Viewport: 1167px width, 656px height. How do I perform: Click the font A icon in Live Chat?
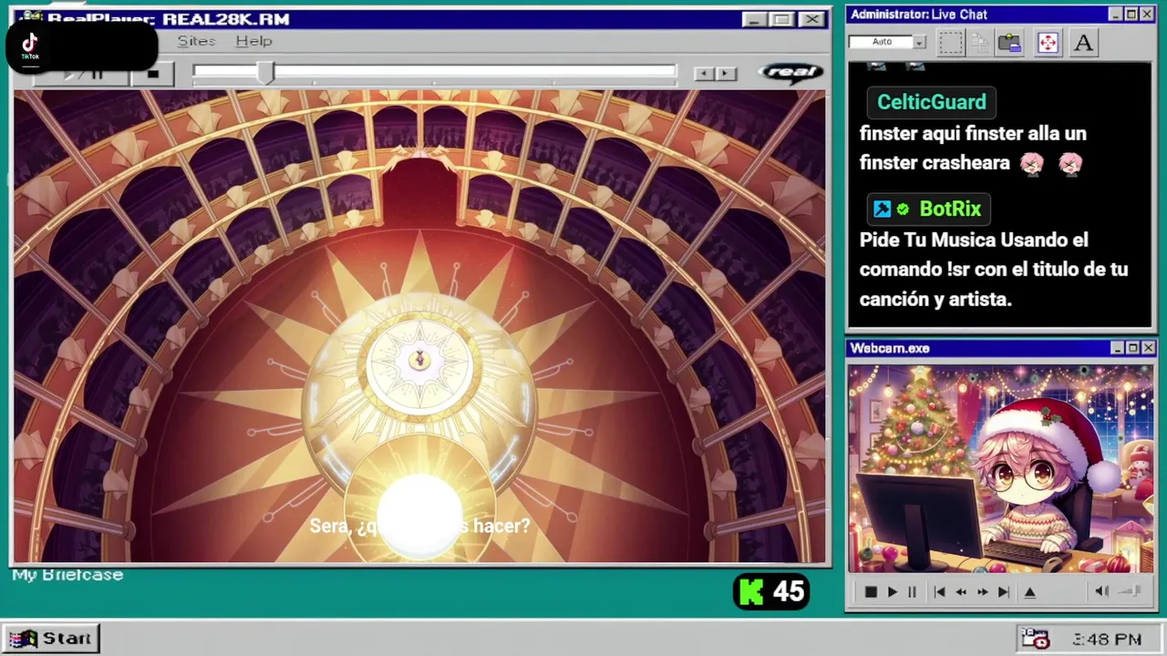(x=1083, y=43)
